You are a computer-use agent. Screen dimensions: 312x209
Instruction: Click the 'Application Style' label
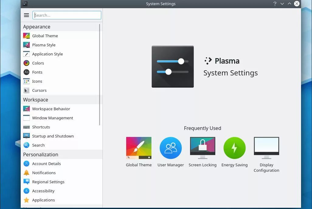coord(47,54)
